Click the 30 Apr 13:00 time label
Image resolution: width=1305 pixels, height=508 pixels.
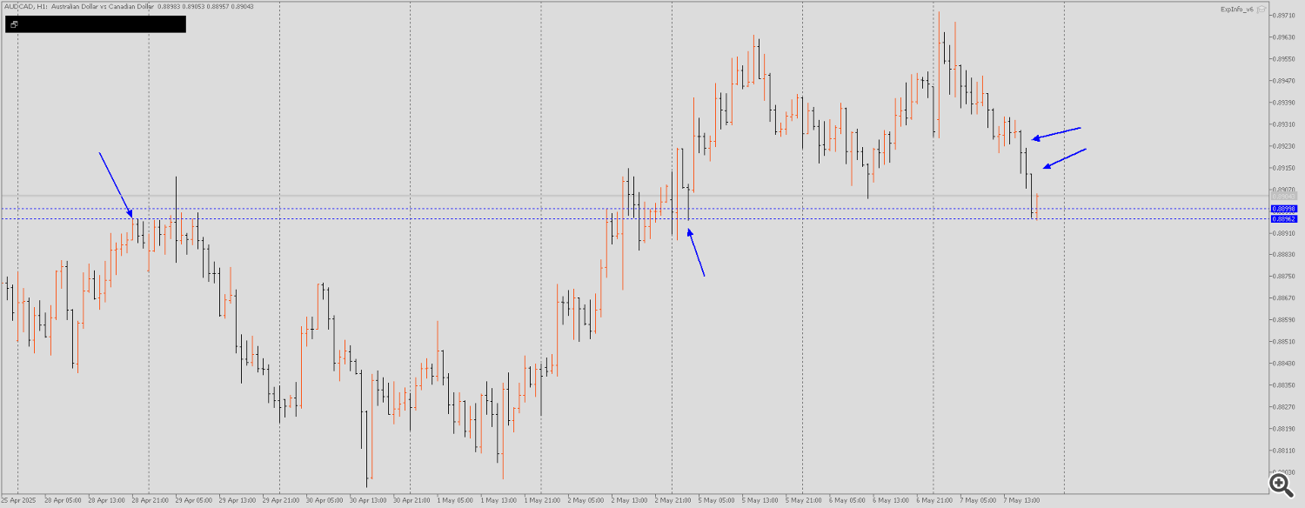point(368,501)
